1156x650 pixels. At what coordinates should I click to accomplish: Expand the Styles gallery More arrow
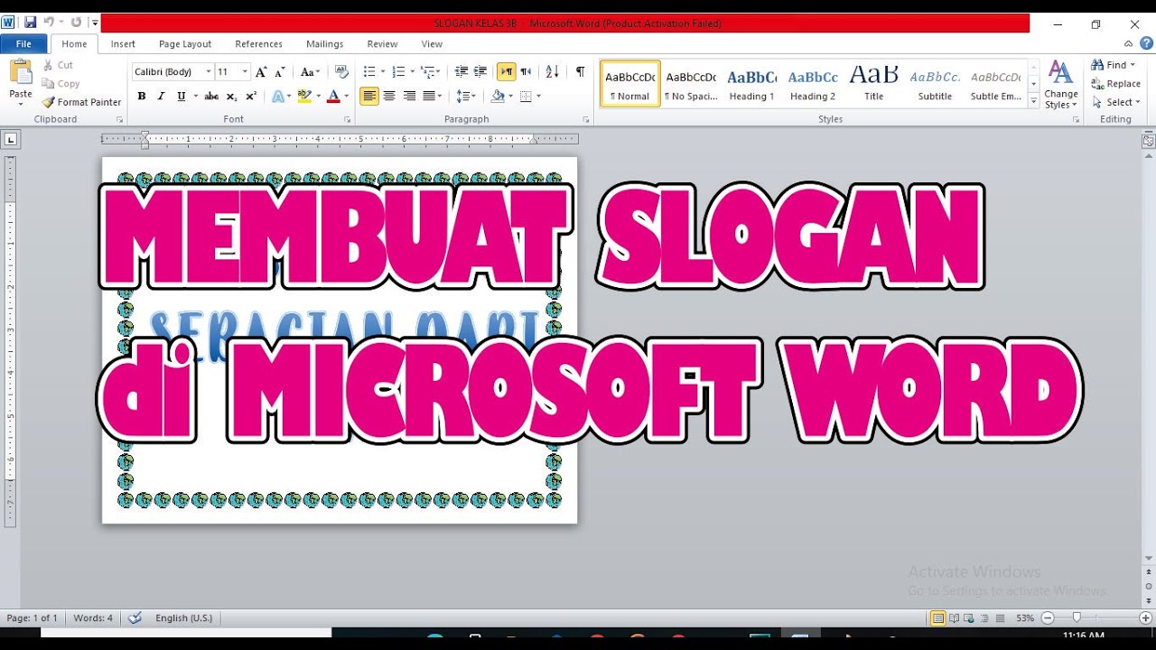pos(1034,102)
